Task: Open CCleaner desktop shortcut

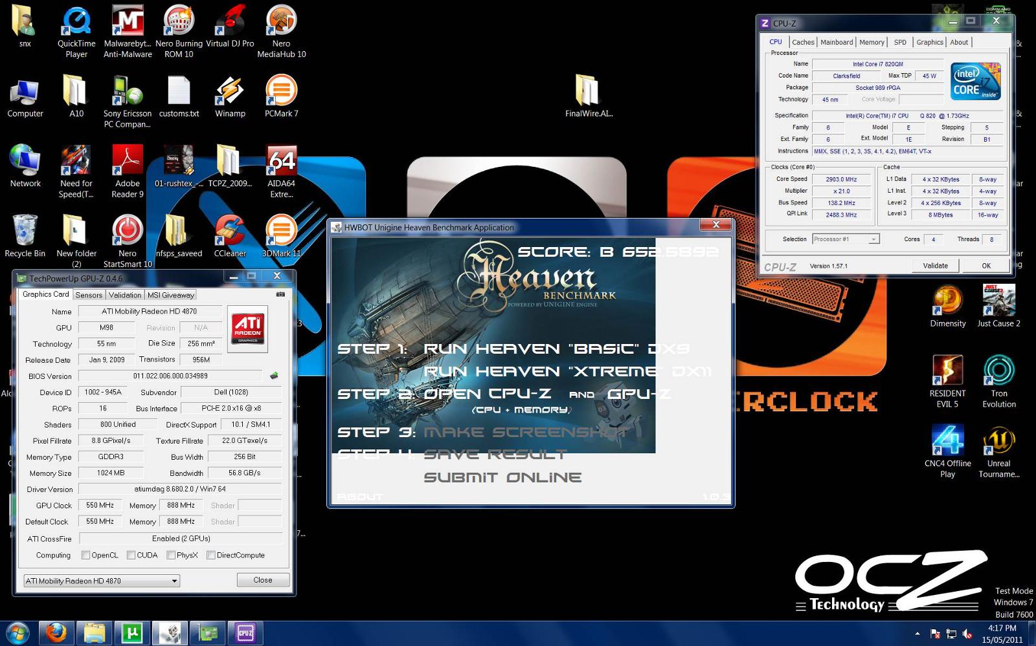Action: pos(230,236)
